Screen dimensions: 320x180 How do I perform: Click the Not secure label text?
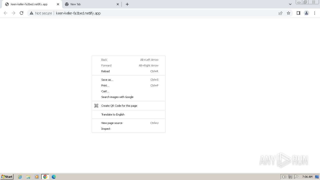[43, 13]
